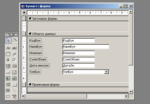This screenshot has width=150, height=104.
Task: Click the vertical scrollbar thumb
Action: pos(130,40)
